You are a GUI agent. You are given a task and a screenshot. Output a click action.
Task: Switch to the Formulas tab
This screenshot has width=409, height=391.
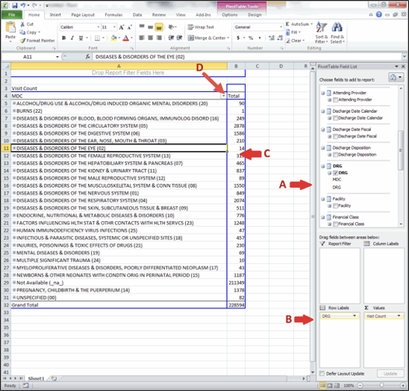pos(114,15)
